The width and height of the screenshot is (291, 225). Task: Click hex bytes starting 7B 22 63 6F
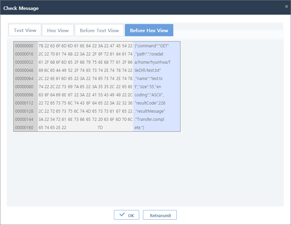click(x=85, y=46)
